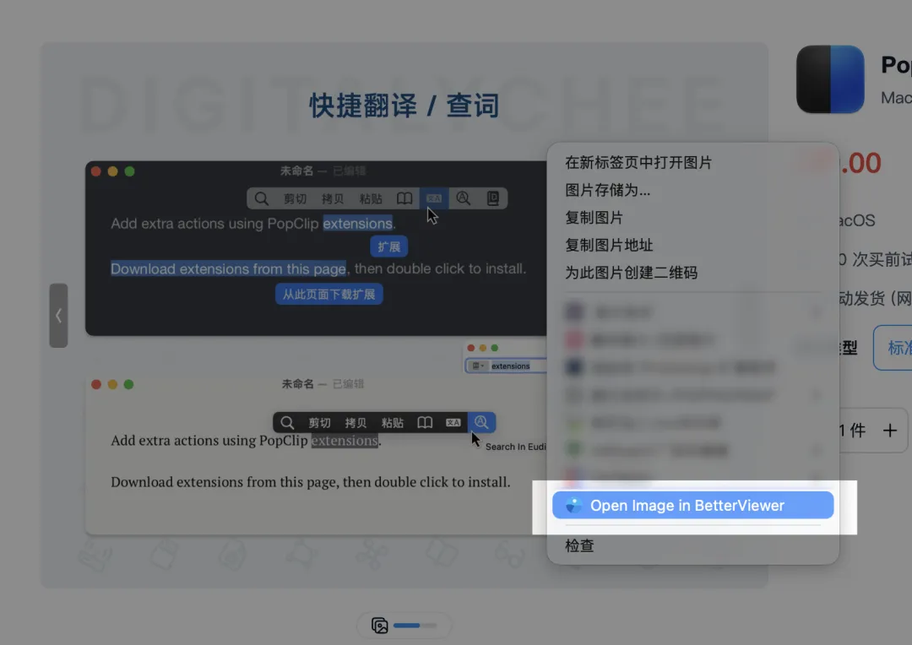Click last notebook icon in dark window's bar
The image size is (912, 645).
point(492,198)
